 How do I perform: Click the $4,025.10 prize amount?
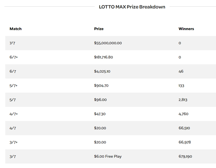point(102,71)
